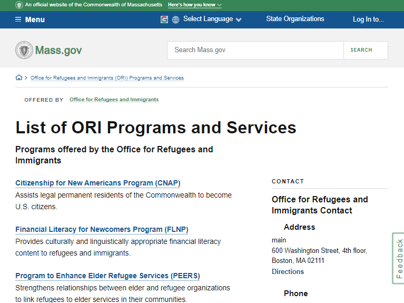The width and height of the screenshot is (404, 303).
Task: Expand the Select Language dropdown chevron
Action: point(239,20)
